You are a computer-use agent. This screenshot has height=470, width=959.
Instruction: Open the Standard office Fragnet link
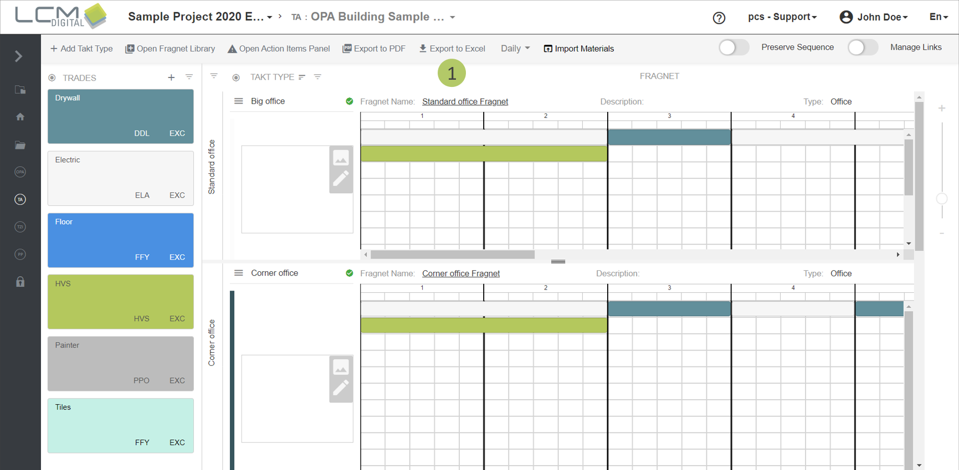click(x=465, y=102)
